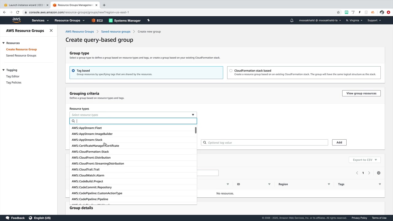Viewport: 393px width, 221px height.
Task: Reload the browser page
Action: coord(18,12)
